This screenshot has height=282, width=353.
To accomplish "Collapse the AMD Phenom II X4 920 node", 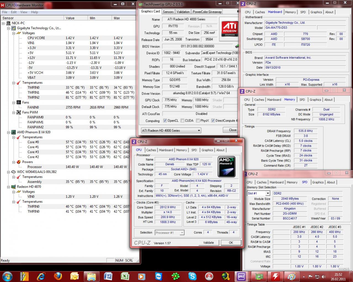I will click(x=8, y=132).
